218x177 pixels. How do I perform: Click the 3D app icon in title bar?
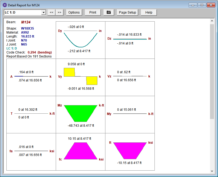tap(5, 5)
